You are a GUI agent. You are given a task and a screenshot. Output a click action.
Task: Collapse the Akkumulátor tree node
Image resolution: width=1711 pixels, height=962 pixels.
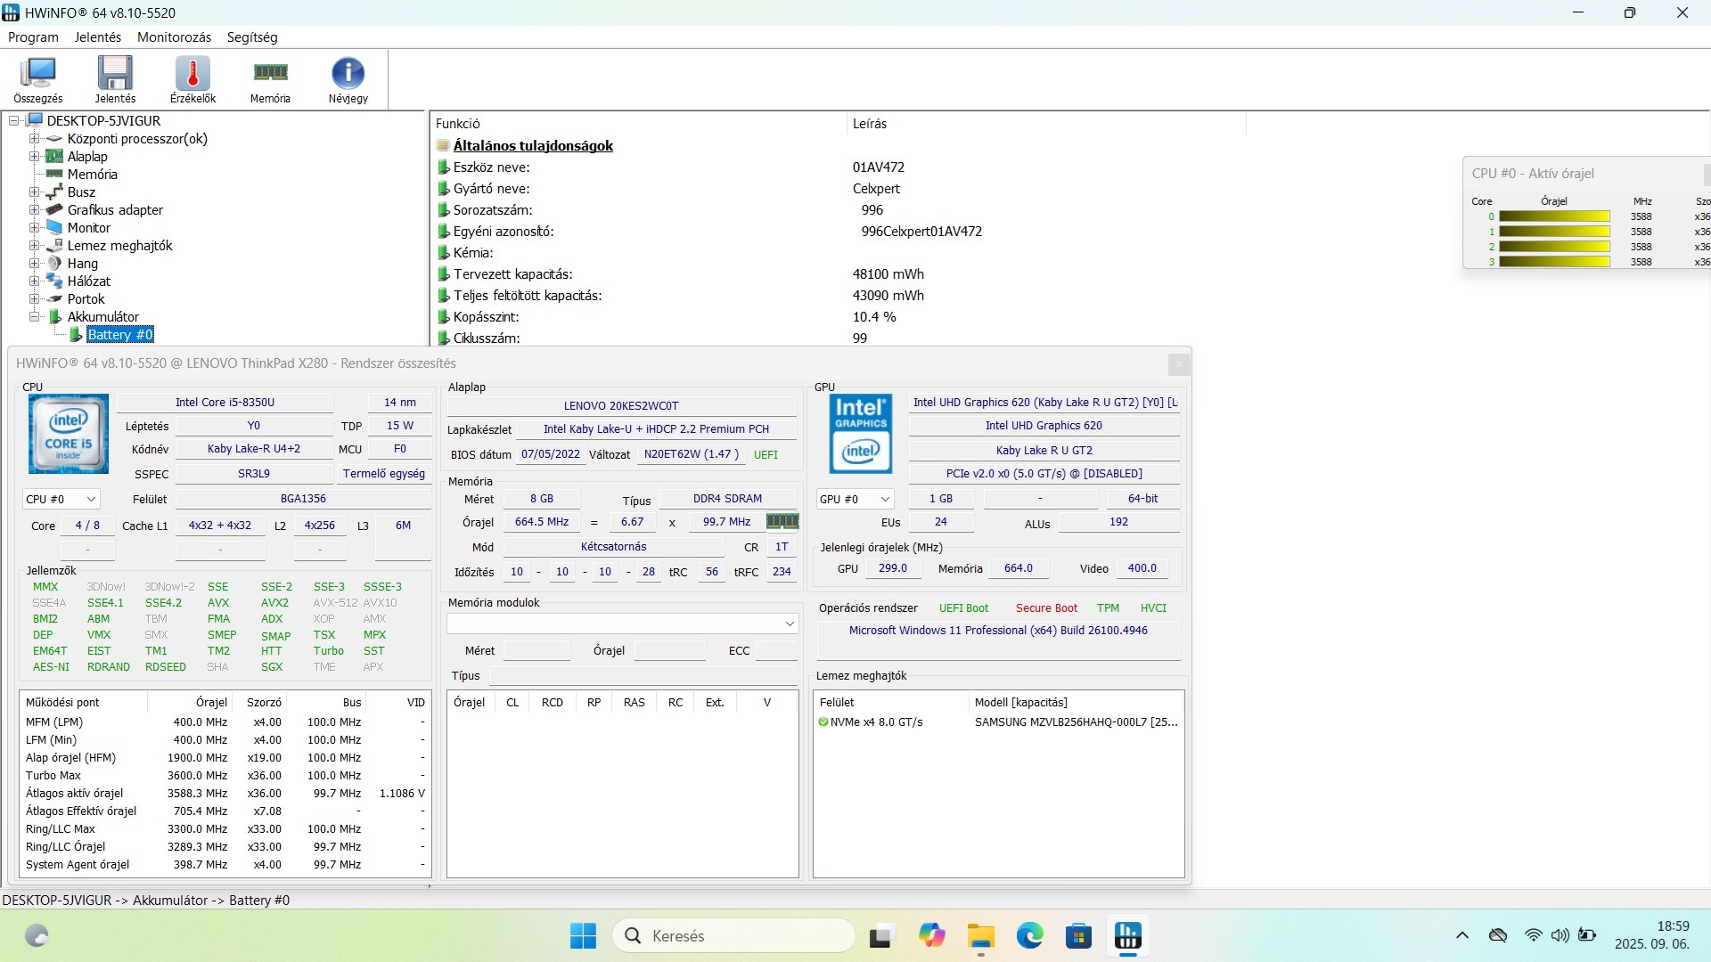pos(34,317)
